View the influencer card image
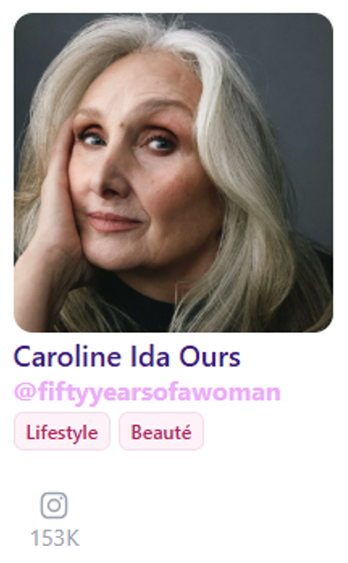 coord(173,173)
